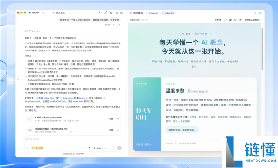This screenshot has width=278, height=168.
Task: Click the 点选元素 element picker button
Action: point(218,20)
